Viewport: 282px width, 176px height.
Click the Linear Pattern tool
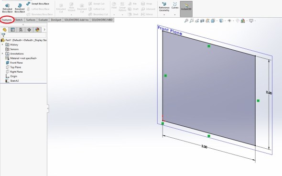click(x=122, y=7)
